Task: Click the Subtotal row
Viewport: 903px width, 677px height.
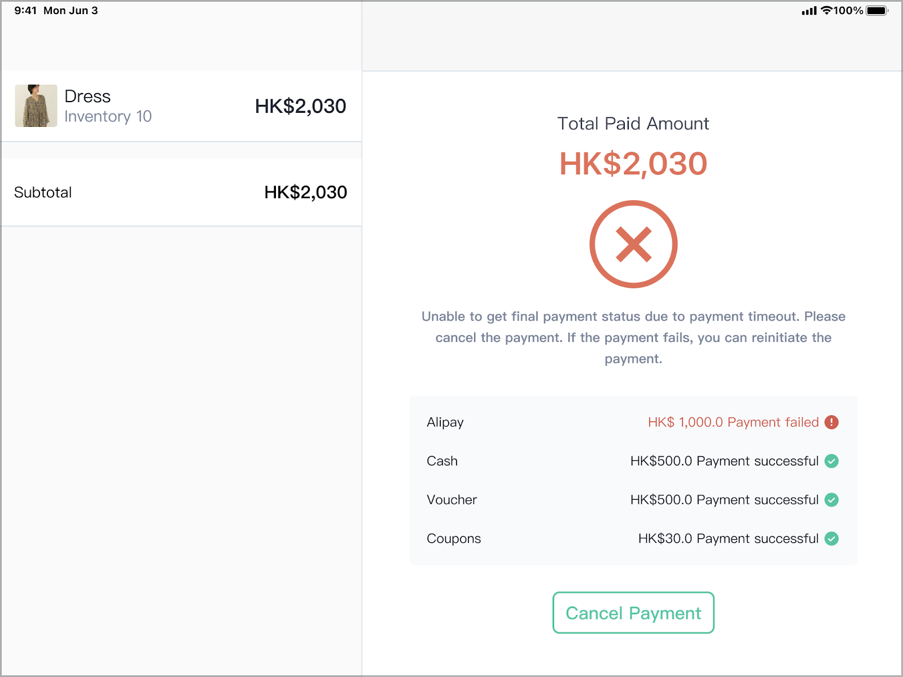Action: 181,192
